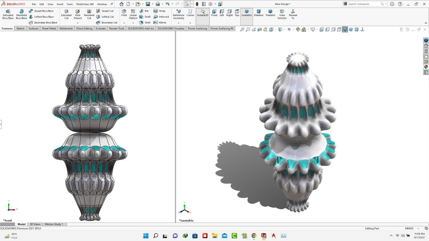The height and width of the screenshot is (241, 429).
Task: Expand the Select tool dropdown arrow
Action: pos(192,4)
